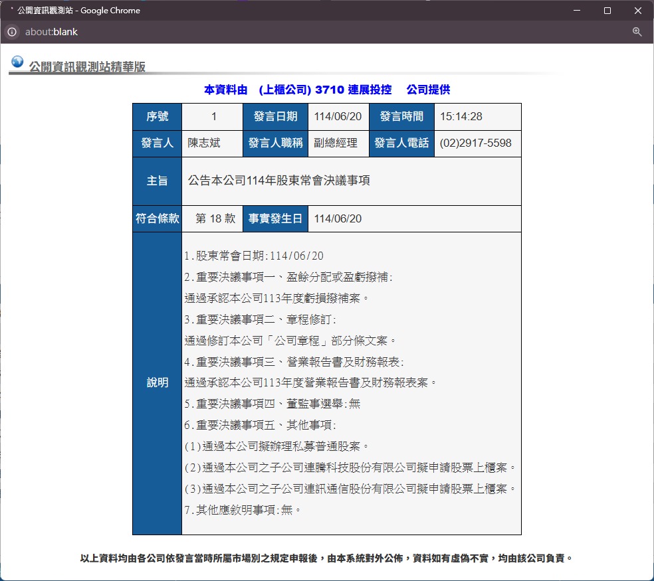This screenshot has height=581, width=654.
Task: Click line 6 about 其他事項
Action: (261, 425)
